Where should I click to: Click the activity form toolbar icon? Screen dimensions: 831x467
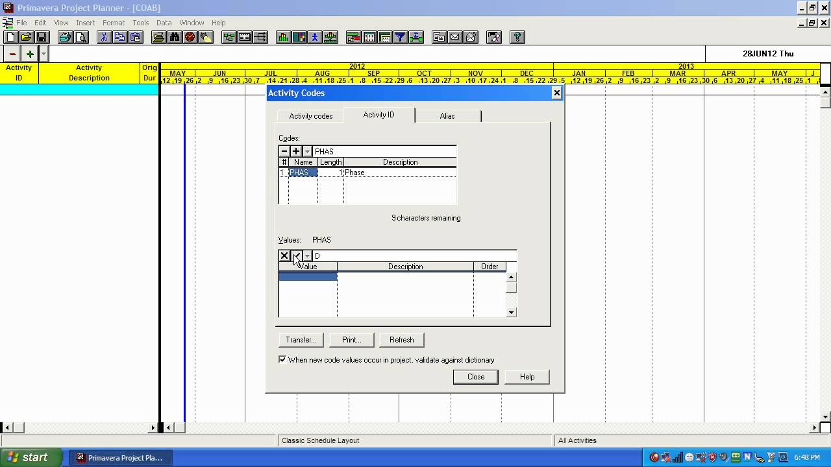point(245,38)
